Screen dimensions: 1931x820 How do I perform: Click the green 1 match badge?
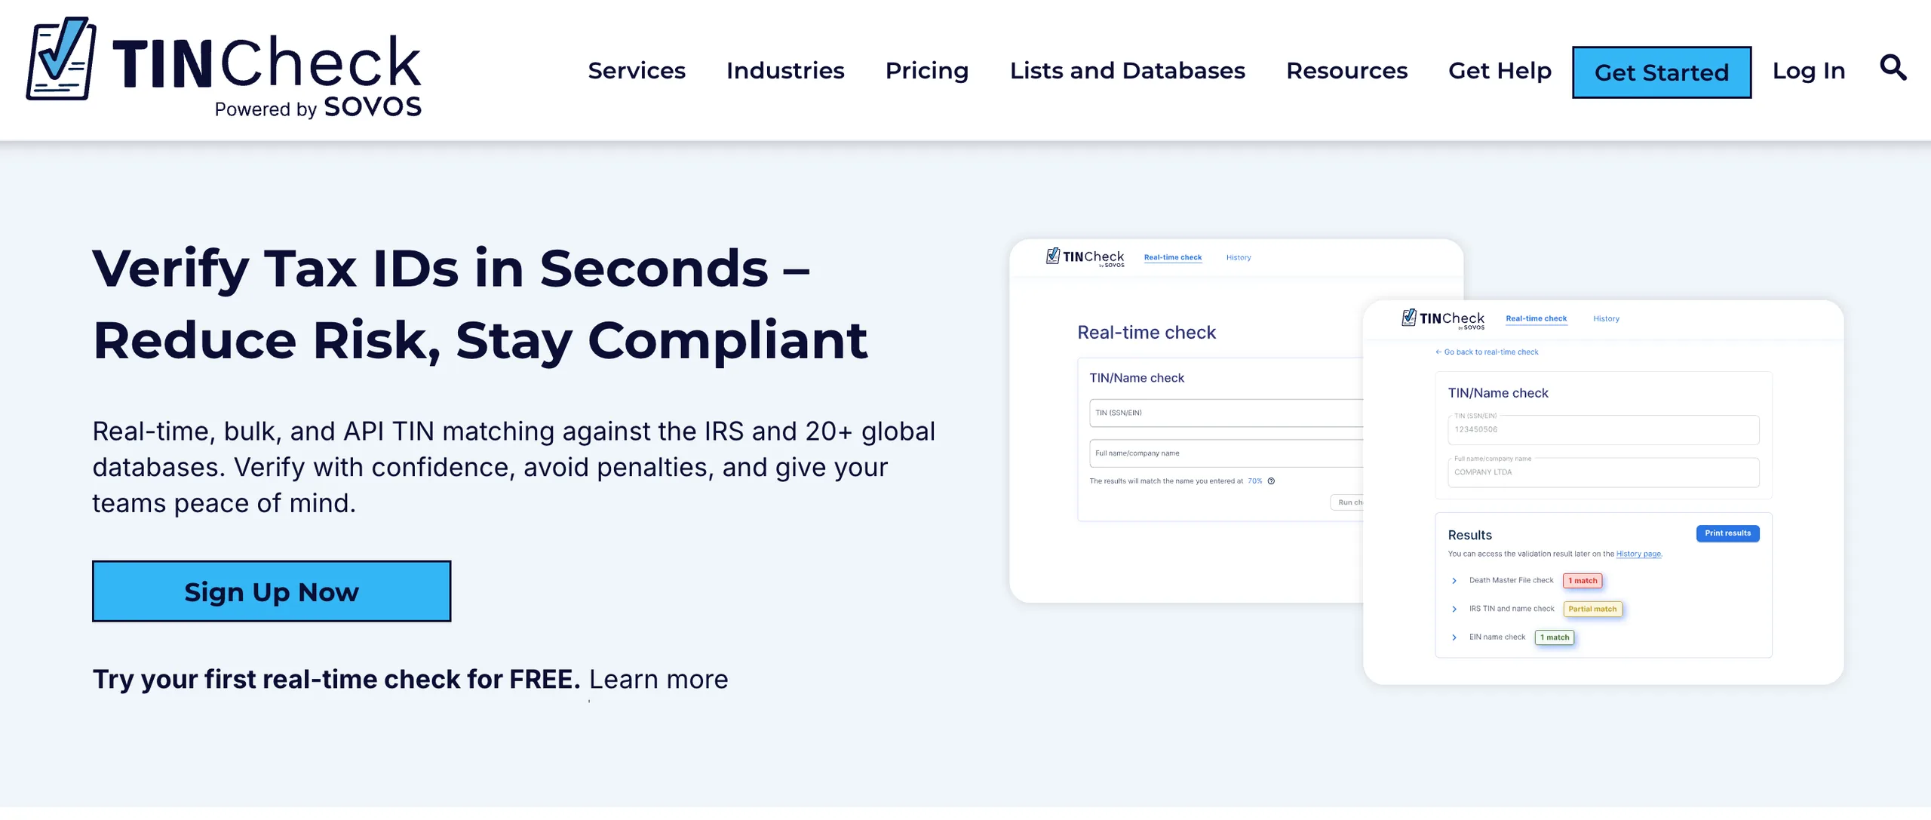(1555, 637)
